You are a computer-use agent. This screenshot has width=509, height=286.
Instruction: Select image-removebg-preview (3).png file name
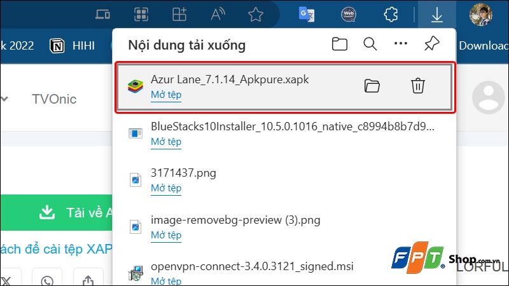click(235, 220)
